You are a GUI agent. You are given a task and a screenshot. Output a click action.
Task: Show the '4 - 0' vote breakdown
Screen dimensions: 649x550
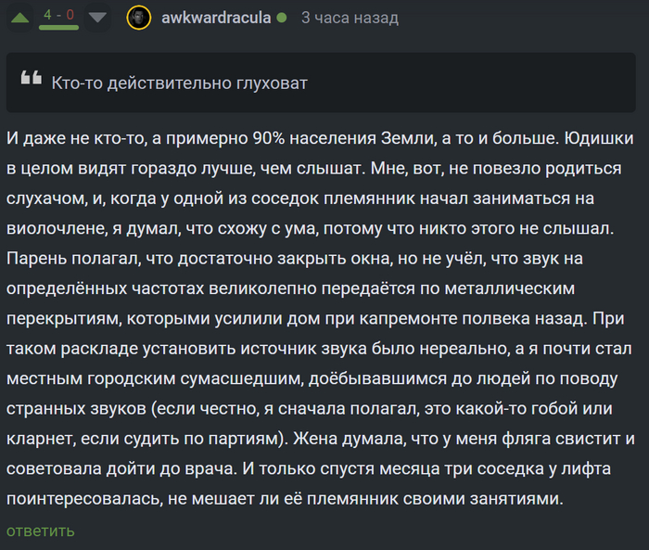[58, 15]
